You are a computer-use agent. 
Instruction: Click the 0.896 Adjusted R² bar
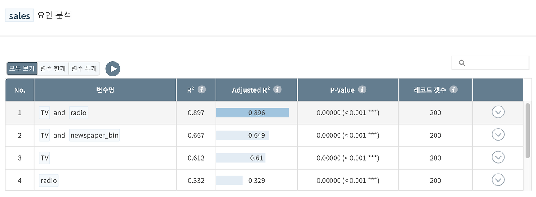pos(253,113)
